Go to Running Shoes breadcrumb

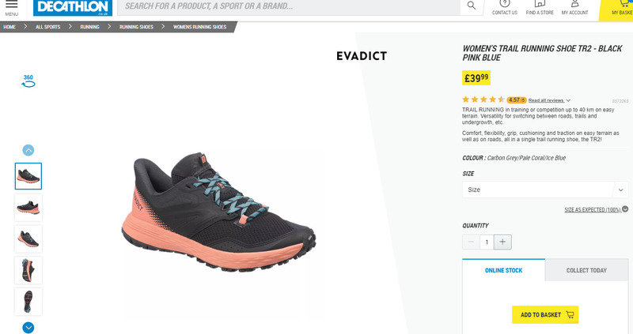(x=136, y=27)
